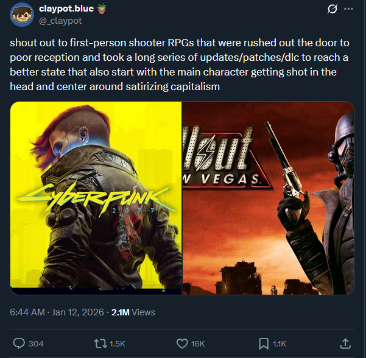366x358 pixels.
Task: Click the Grok slash-circle icon
Action: [332, 9]
